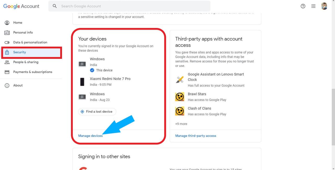Image resolution: width=335 pixels, height=170 pixels.
Task: Click the Google Assistant Lenovo Smart Clock icon
Action: (180, 80)
